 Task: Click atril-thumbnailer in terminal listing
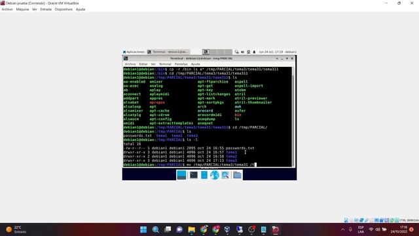pyautogui.click(x=253, y=102)
